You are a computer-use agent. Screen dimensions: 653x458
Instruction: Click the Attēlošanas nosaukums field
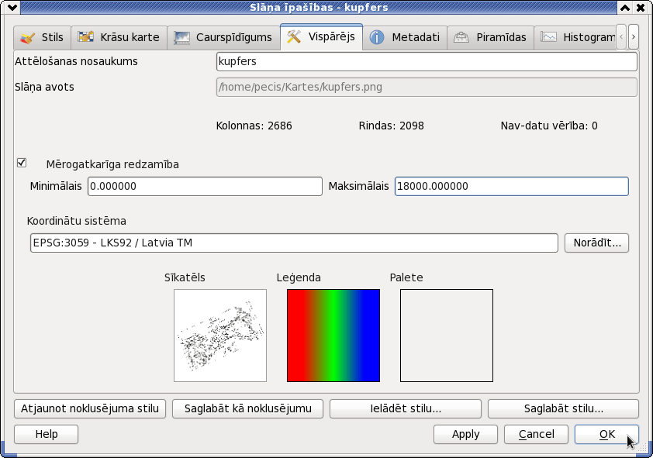point(427,61)
